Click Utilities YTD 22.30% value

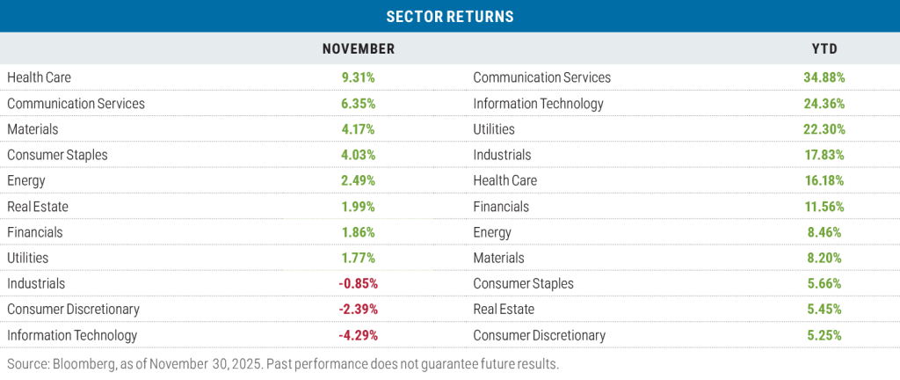(x=824, y=129)
